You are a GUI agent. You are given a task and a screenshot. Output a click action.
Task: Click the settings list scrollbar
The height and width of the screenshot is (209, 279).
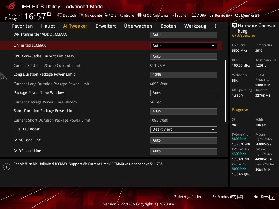(x=226, y=91)
